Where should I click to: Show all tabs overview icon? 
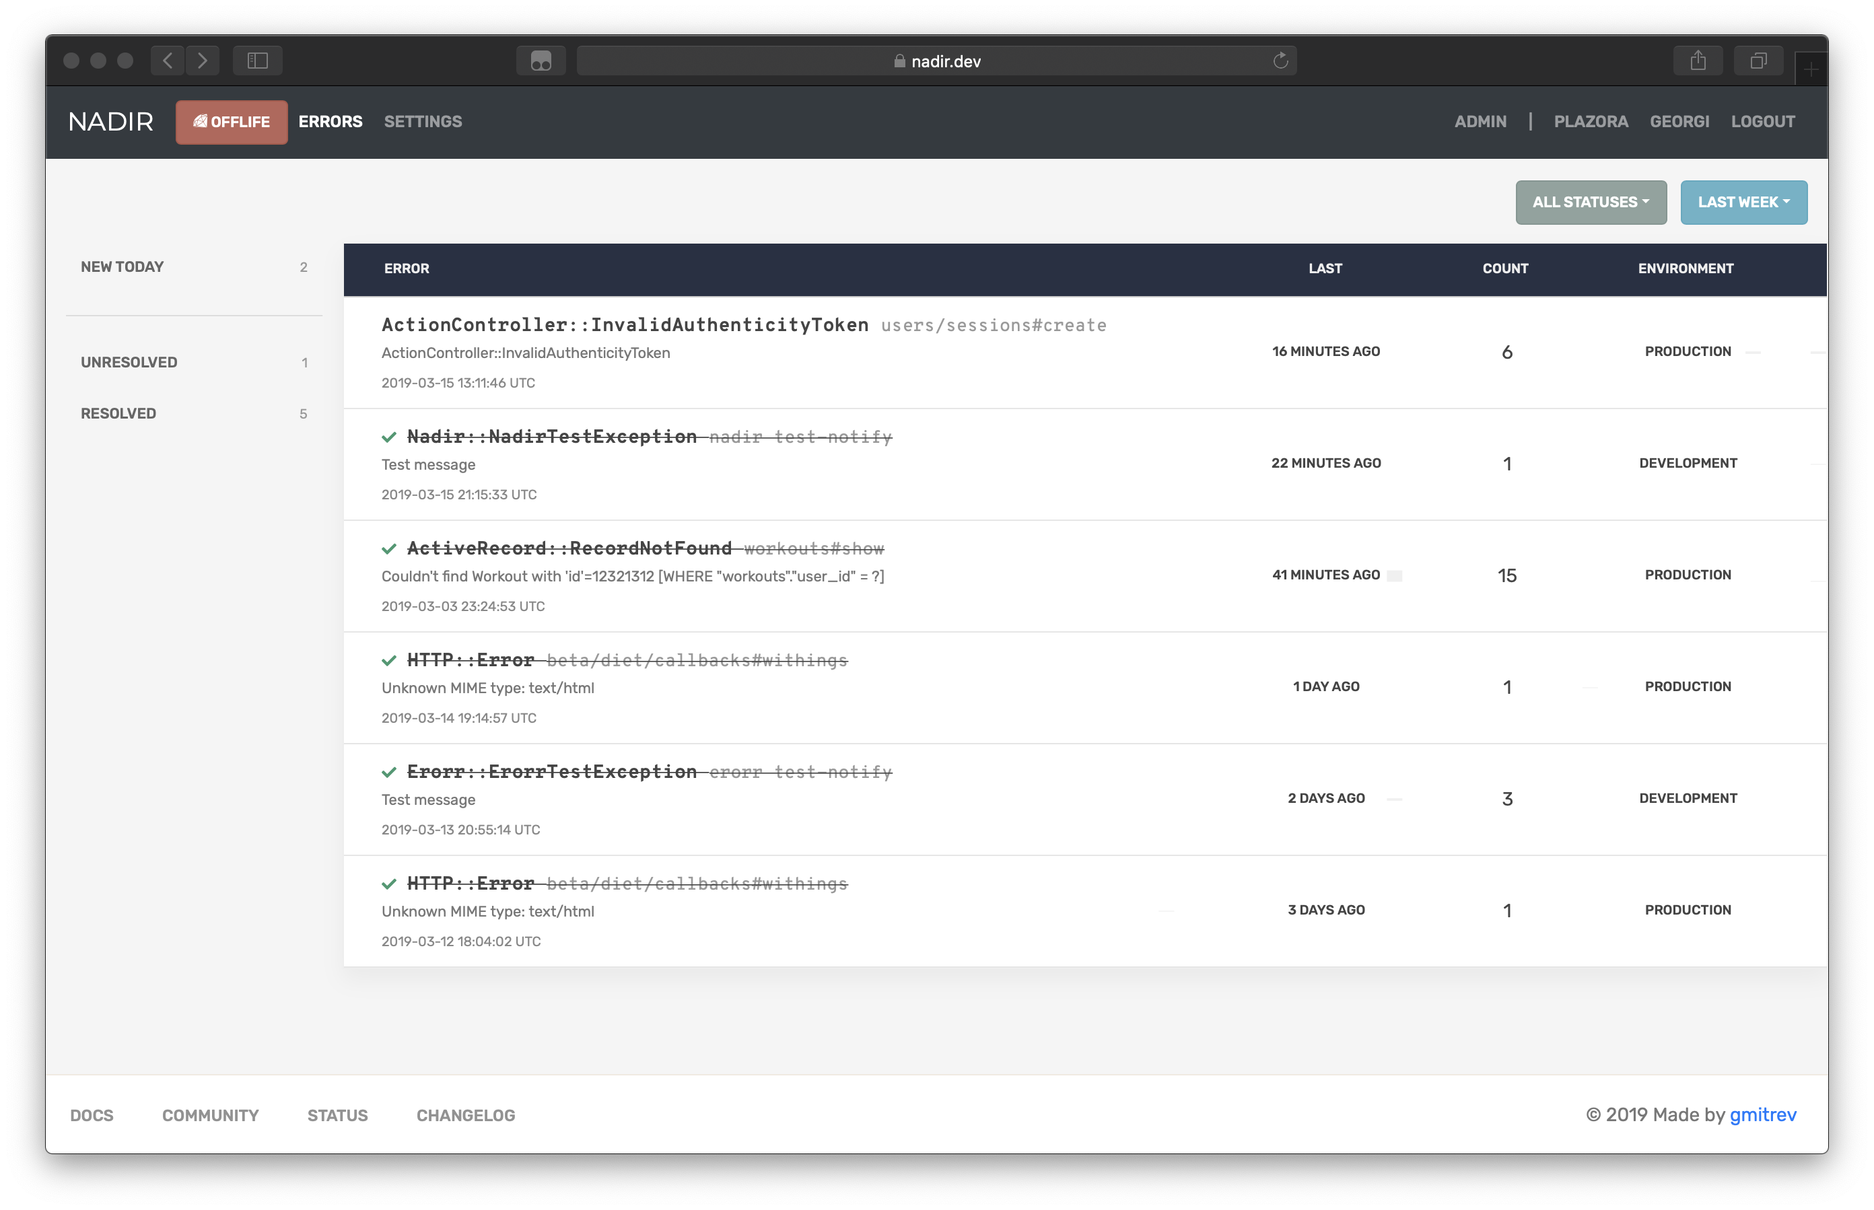click(x=1758, y=61)
